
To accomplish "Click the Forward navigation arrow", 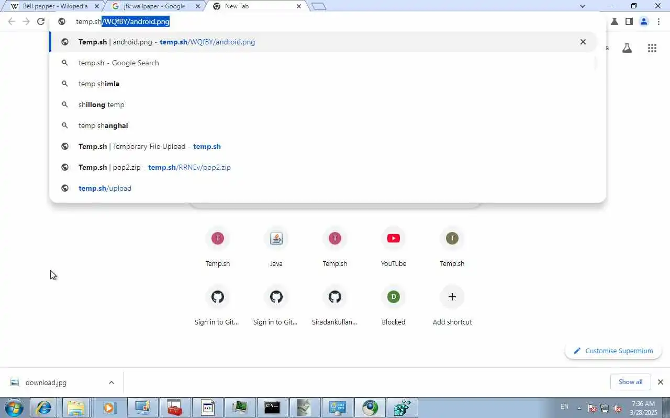I will click(x=26, y=21).
